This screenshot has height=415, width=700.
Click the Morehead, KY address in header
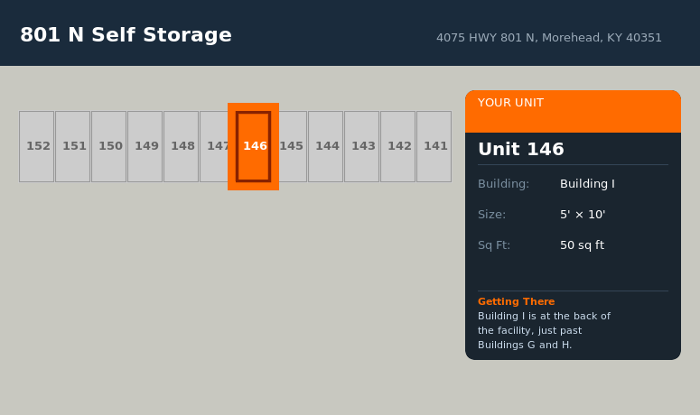coord(548,38)
